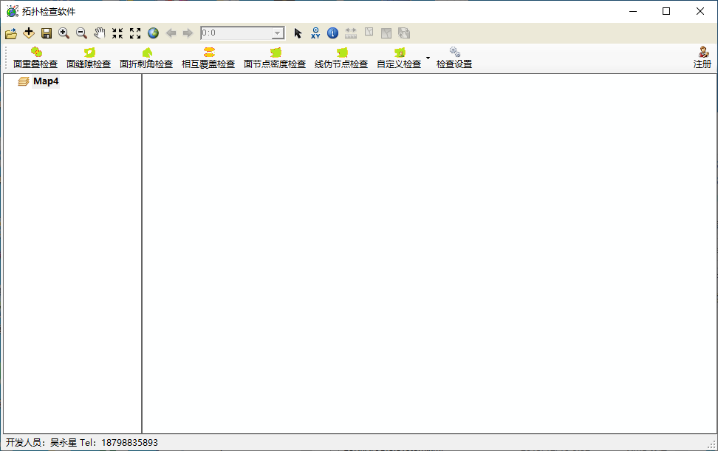Click the fixed zoom in arrows icon

click(117, 33)
